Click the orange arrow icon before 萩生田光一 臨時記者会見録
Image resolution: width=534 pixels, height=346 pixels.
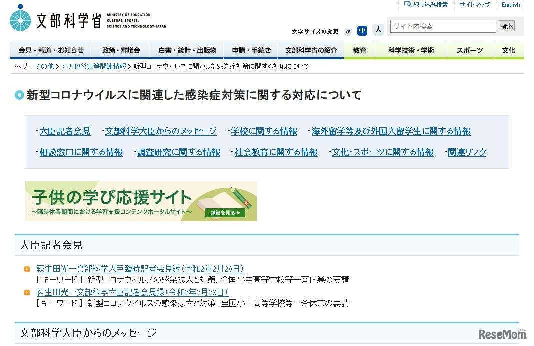pos(27,268)
